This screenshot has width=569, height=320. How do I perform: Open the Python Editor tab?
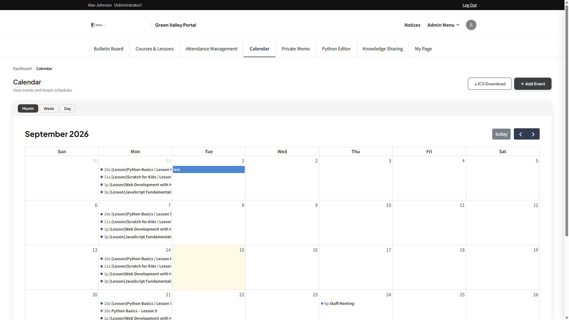point(336,49)
